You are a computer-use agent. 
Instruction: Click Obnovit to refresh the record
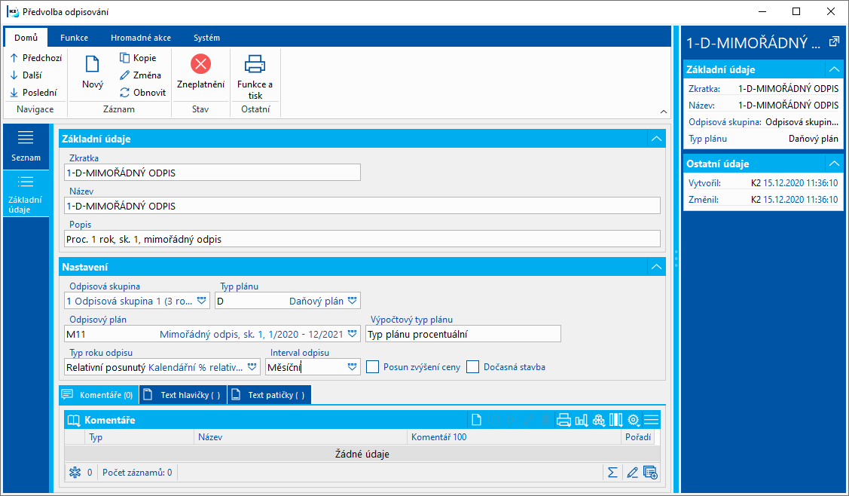[143, 92]
